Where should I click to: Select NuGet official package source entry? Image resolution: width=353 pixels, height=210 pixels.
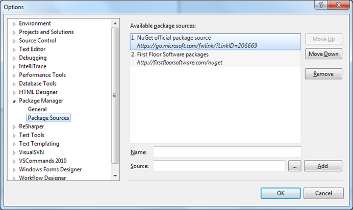coord(215,41)
